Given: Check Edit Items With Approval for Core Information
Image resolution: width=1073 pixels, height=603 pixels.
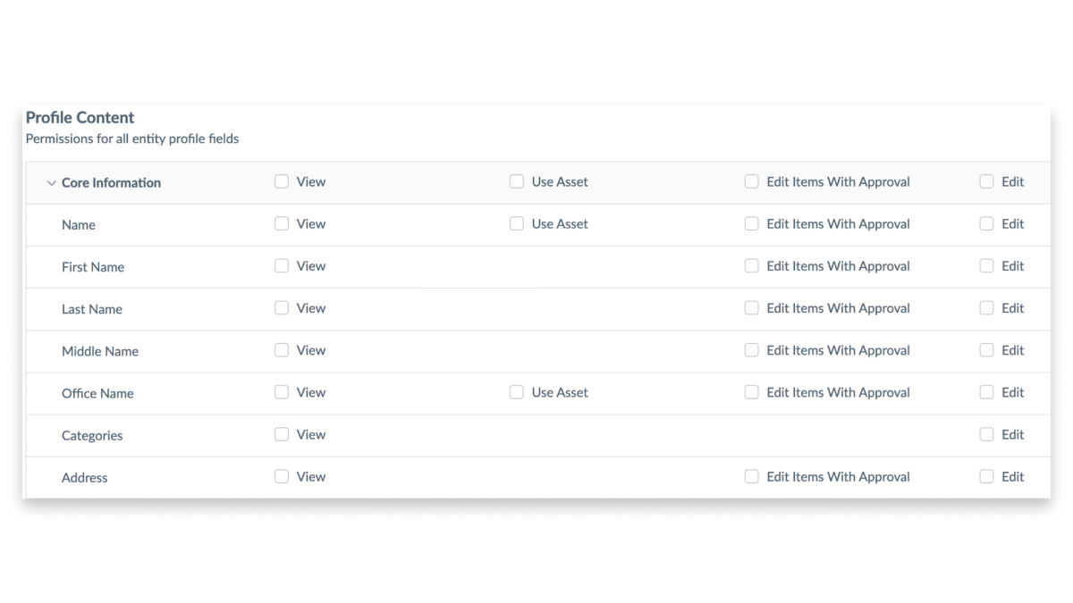Looking at the screenshot, I should [752, 181].
